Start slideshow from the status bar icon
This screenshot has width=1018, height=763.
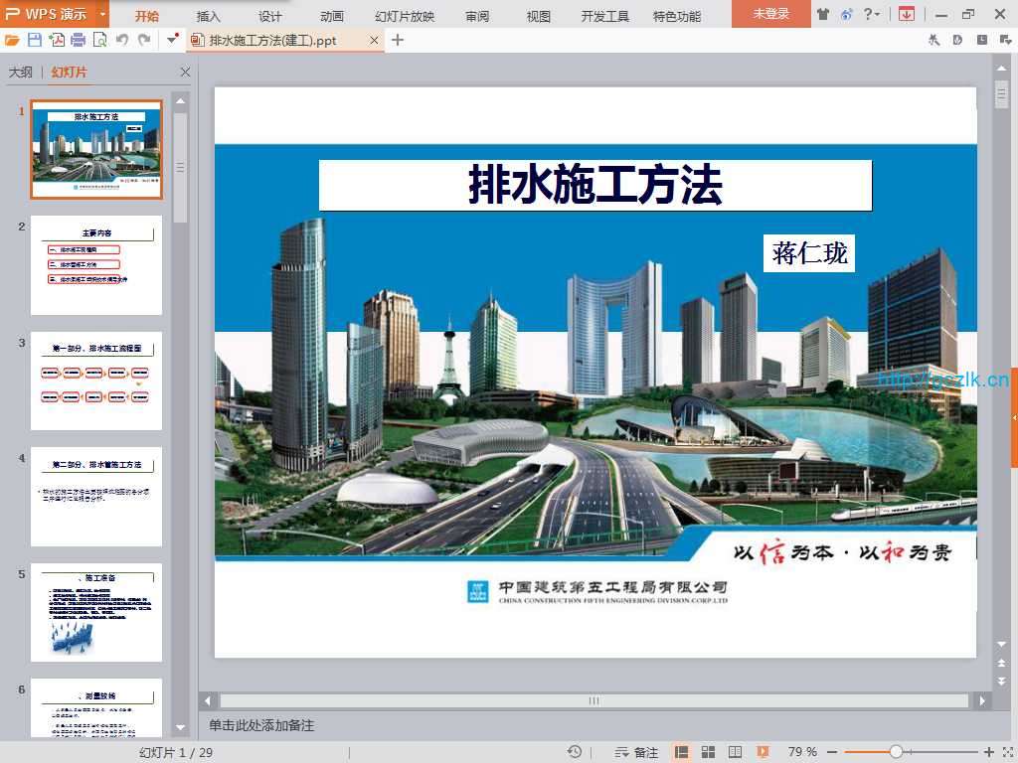tap(763, 752)
